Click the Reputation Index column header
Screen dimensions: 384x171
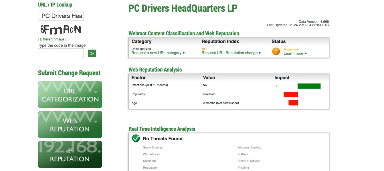pyautogui.click(x=220, y=42)
